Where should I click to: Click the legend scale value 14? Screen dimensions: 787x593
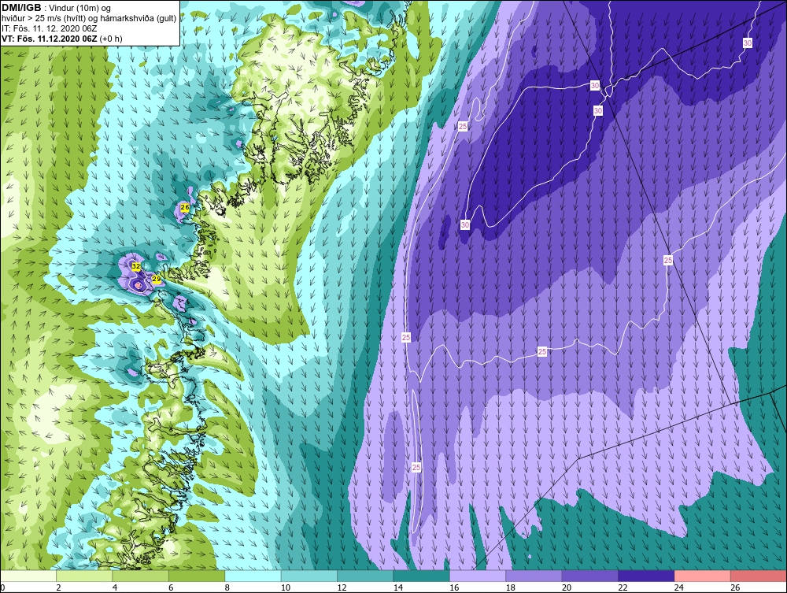(398, 587)
